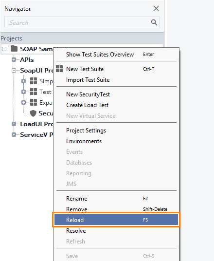Viewport: 214px width, 261px height.
Task: Expand the LoadUI projects node
Action: point(14,124)
